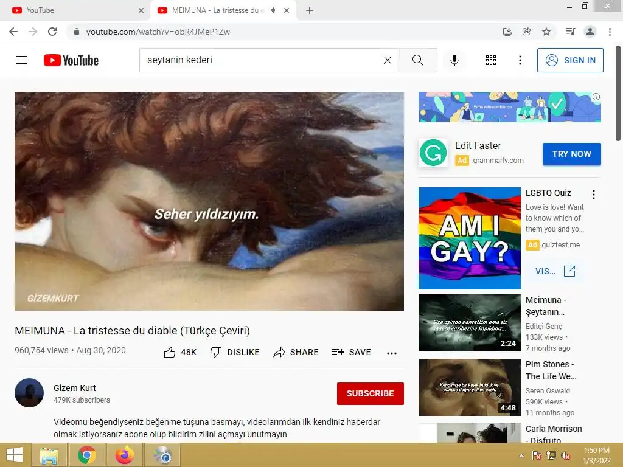The height and width of the screenshot is (467, 623).
Task: Reload the YouTube page
Action: pos(52,32)
